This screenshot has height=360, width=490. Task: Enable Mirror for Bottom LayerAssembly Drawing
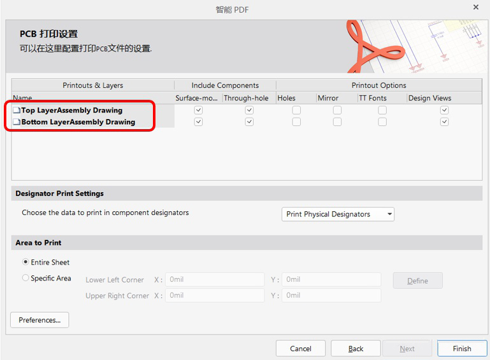point(337,121)
